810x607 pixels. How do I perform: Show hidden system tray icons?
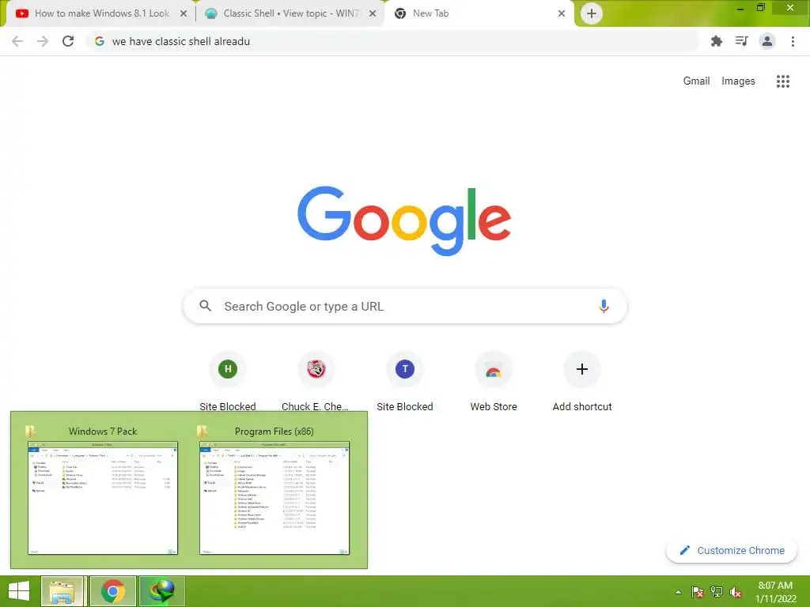pyautogui.click(x=678, y=592)
